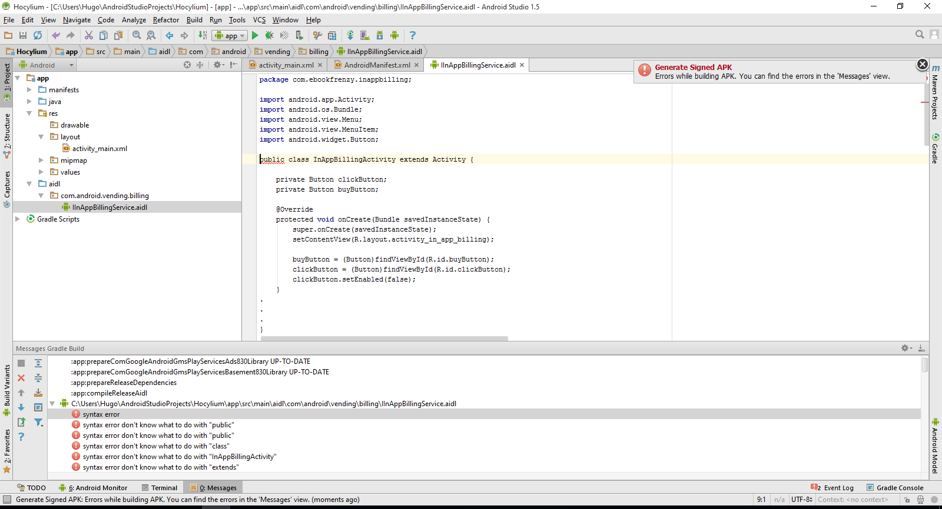The height and width of the screenshot is (509, 942).
Task: Open the SDK Manager icon
Action: click(380, 35)
